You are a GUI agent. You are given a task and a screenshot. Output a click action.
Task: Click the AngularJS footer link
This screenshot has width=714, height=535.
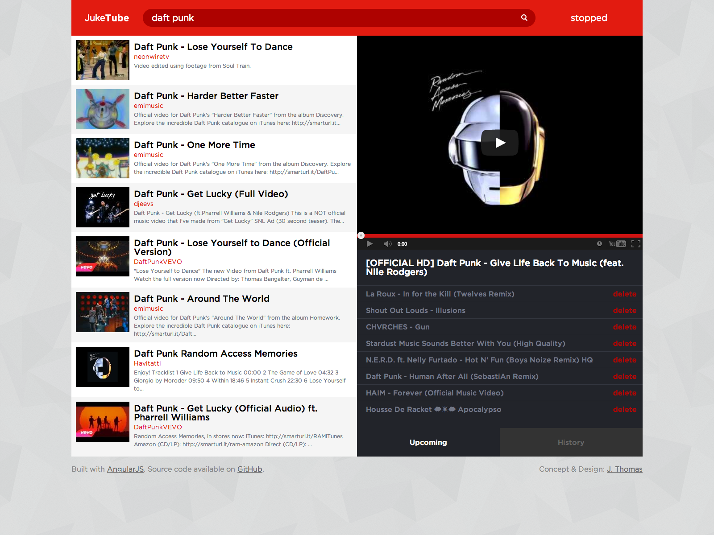(x=125, y=469)
